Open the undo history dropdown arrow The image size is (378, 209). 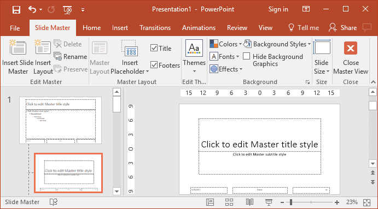tap(40, 10)
